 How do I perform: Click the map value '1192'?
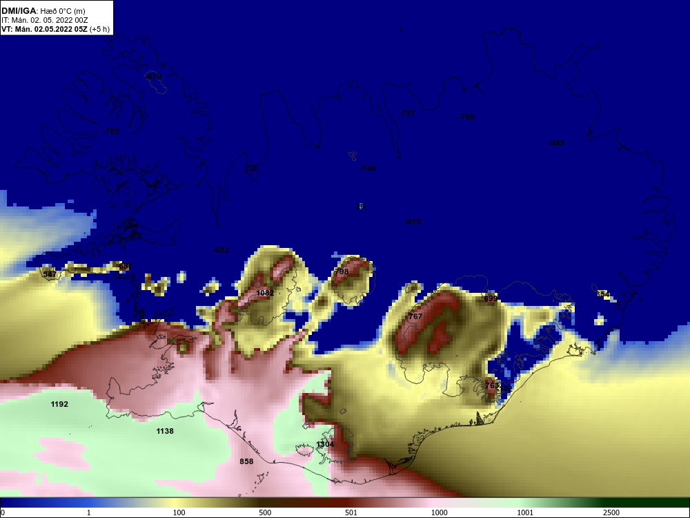point(59,404)
